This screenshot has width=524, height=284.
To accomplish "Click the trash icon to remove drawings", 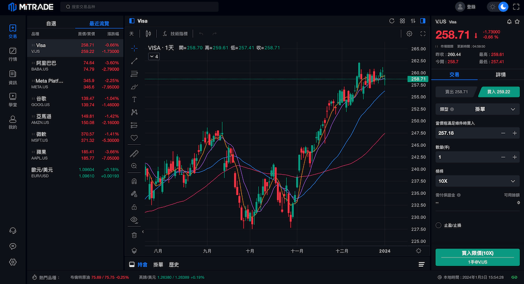I will pyautogui.click(x=134, y=235).
